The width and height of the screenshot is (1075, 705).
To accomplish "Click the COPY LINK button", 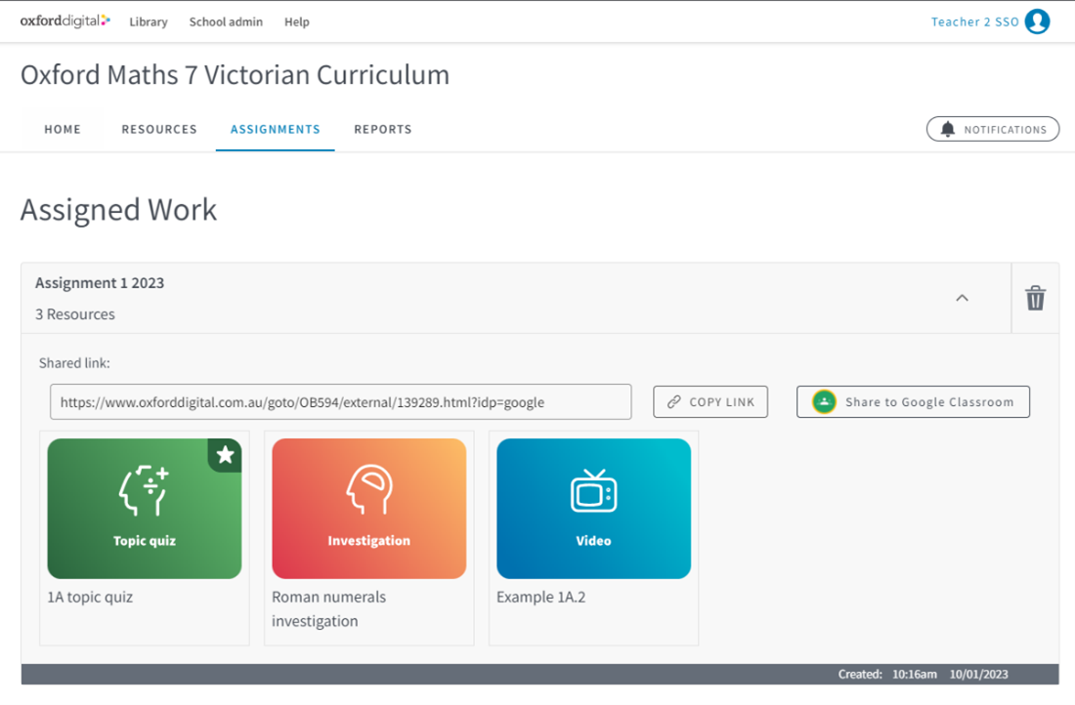I will tap(710, 401).
